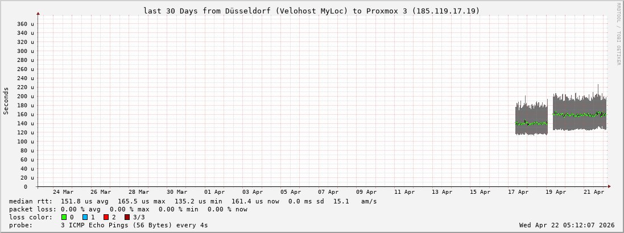The height and width of the screenshot is (233, 624).
Task: Select the 09 Apr date label
Action: coord(366,192)
